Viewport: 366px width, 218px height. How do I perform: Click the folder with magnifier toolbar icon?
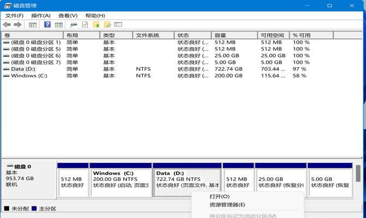(107, 25)
